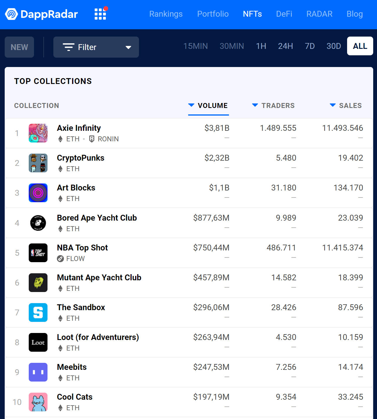Click the 486.711 traders value
Screen dimensions: 377x419
pyautogui.click(x=281, y=248)
